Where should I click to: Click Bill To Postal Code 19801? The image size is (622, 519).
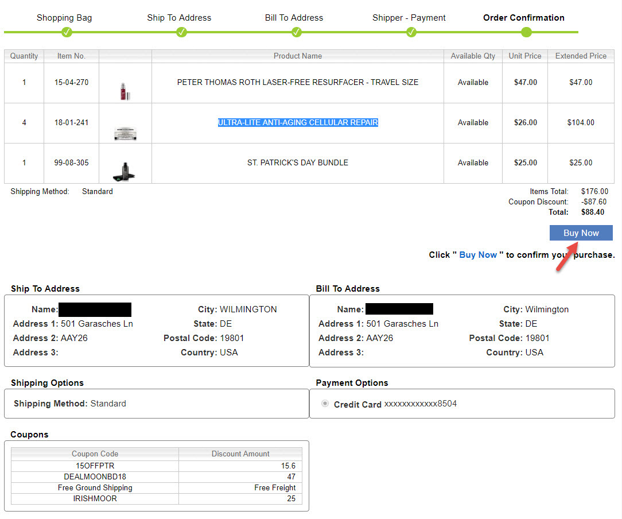pyautogui.click(x=538, y=338)
